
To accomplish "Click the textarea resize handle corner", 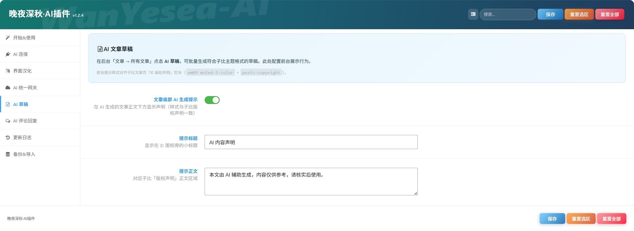I will (416, 193).
